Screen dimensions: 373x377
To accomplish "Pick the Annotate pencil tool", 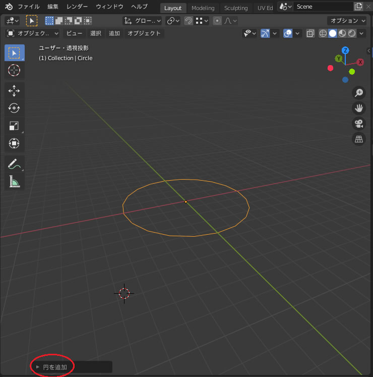I will pyautogui.click(x=14, y=164).
